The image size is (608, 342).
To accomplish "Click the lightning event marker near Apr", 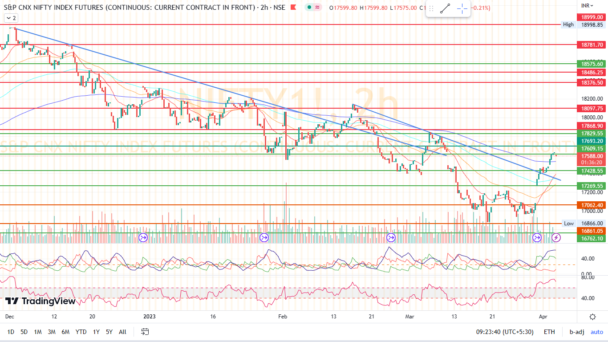I will click(556, 237).
